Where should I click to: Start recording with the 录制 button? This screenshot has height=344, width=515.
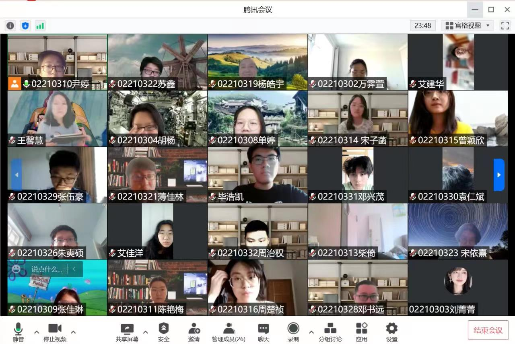293,332
